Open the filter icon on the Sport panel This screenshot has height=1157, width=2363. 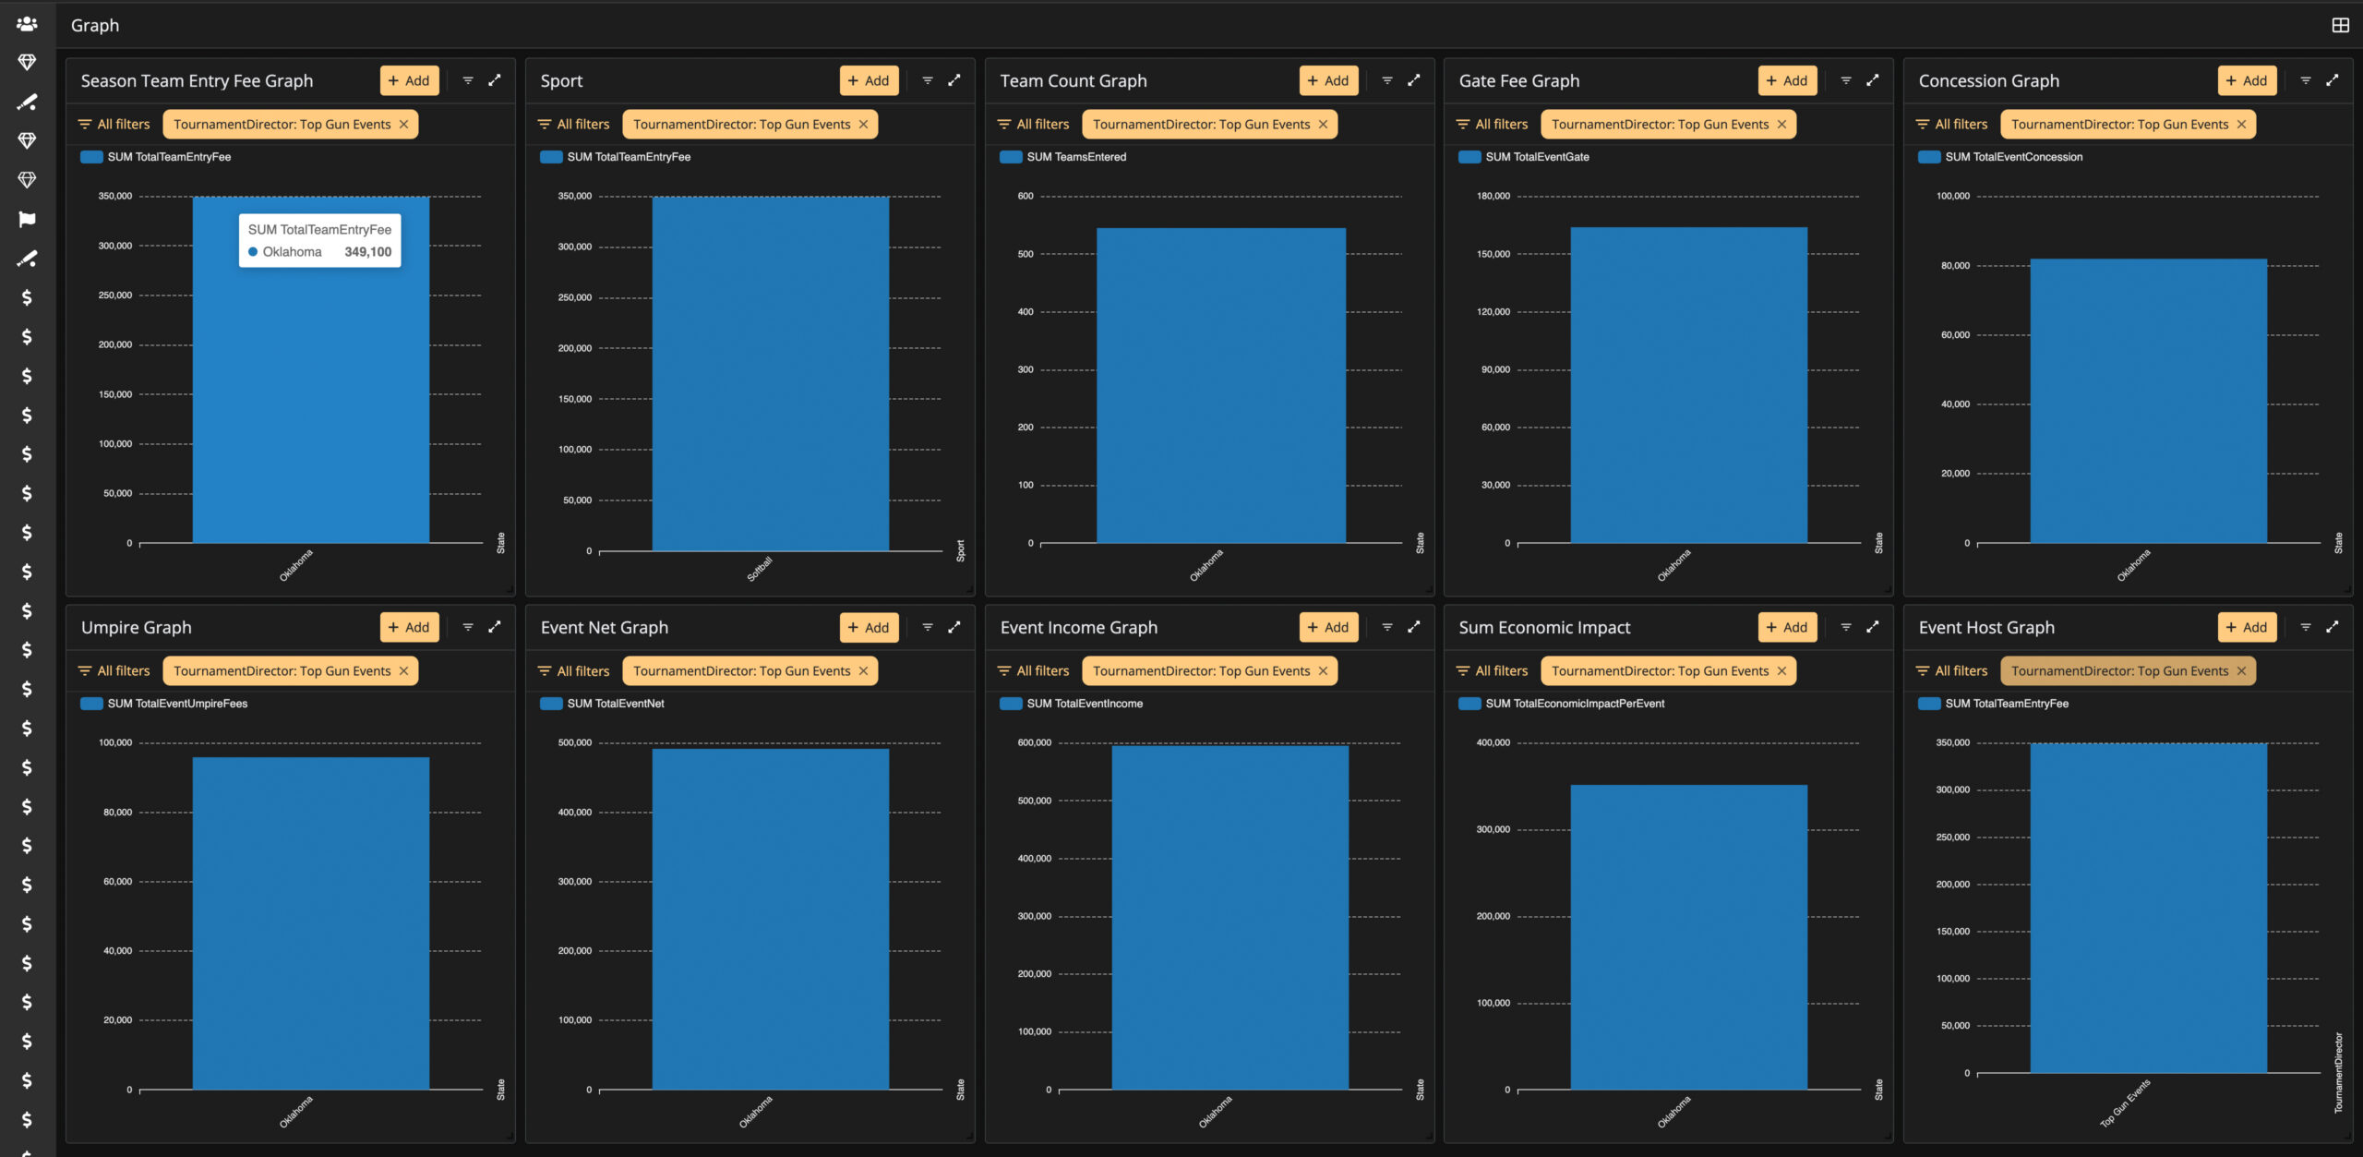928,80
